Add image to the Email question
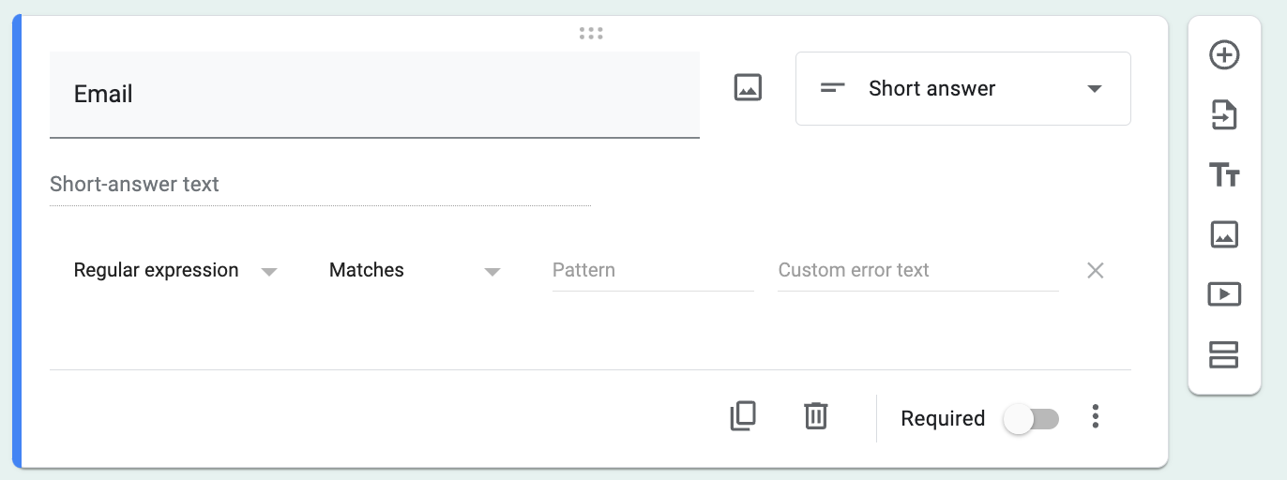Screen dimensions: 1287x480 click(x=748, y=88)
